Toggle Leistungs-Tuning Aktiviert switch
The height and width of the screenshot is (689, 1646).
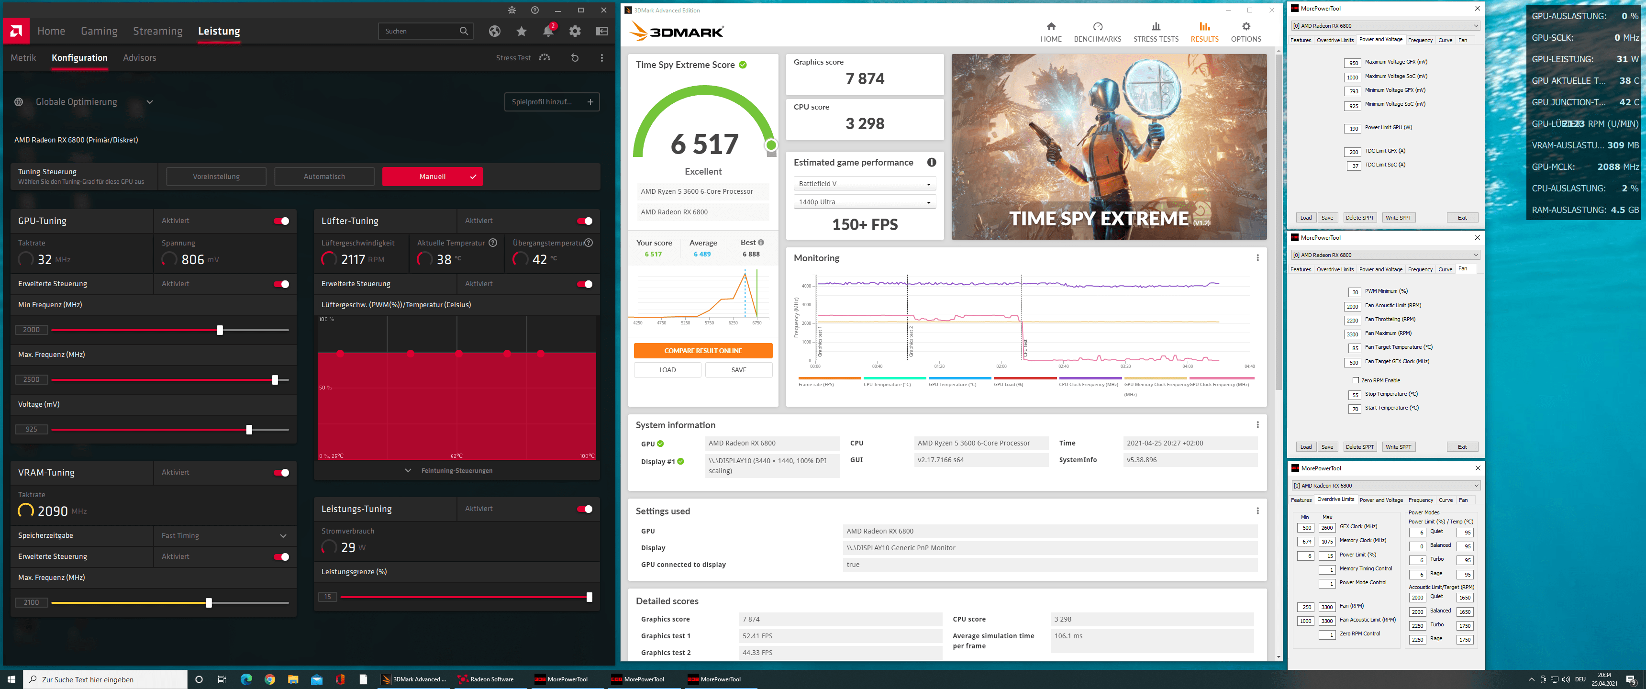[x=585, y=509]
